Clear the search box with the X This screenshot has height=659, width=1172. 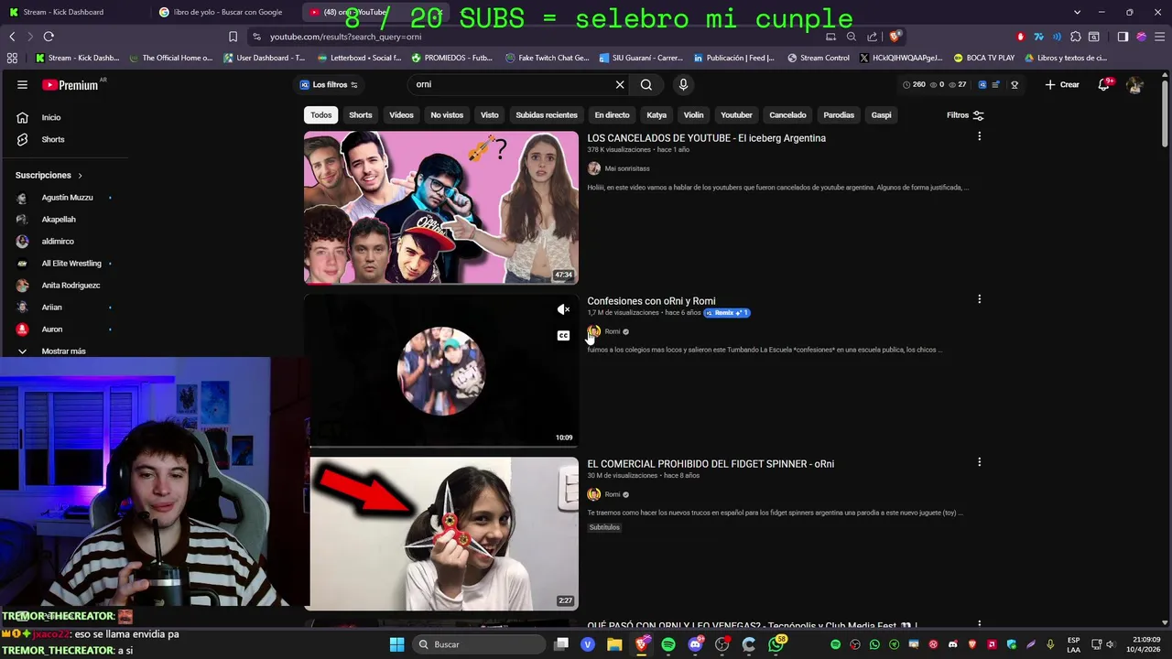point(620,84)
